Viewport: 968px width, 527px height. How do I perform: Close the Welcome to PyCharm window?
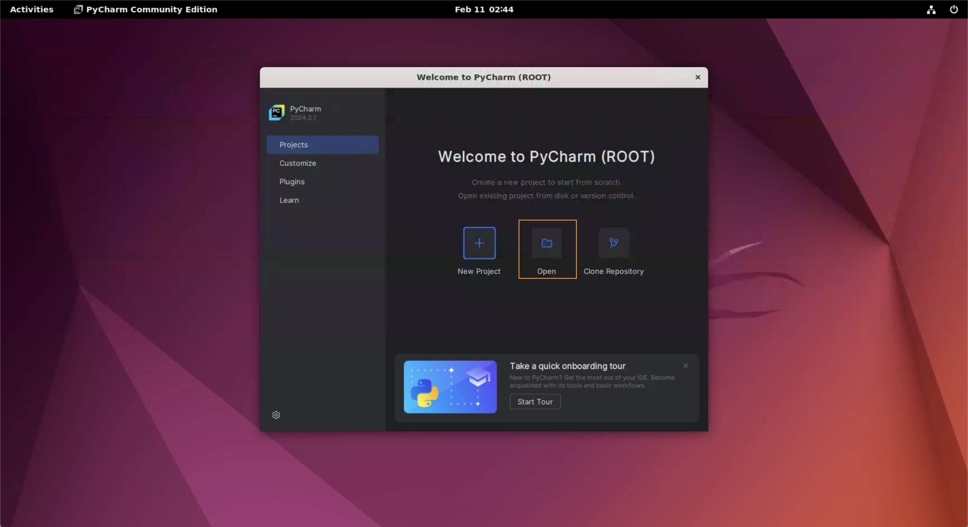(x=698, y=77)
